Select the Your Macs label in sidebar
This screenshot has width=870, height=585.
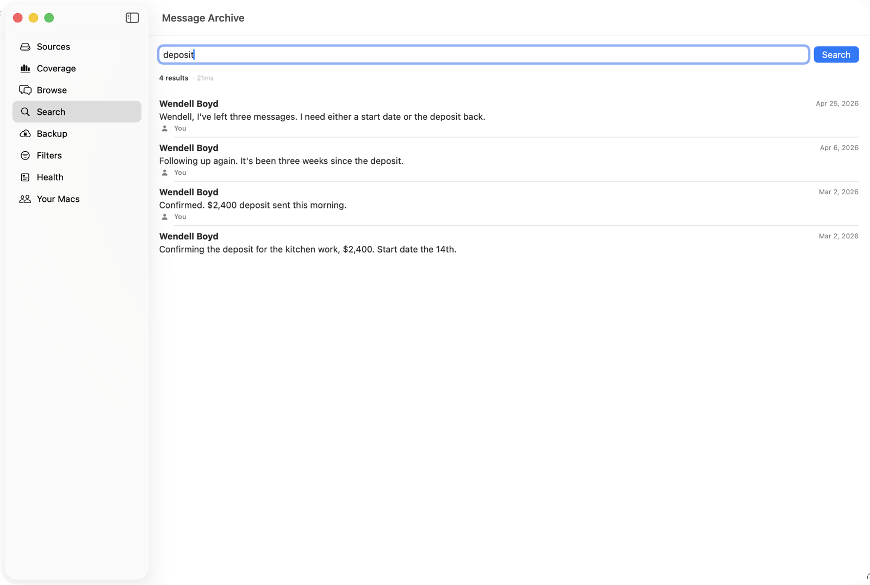point(58,199)
